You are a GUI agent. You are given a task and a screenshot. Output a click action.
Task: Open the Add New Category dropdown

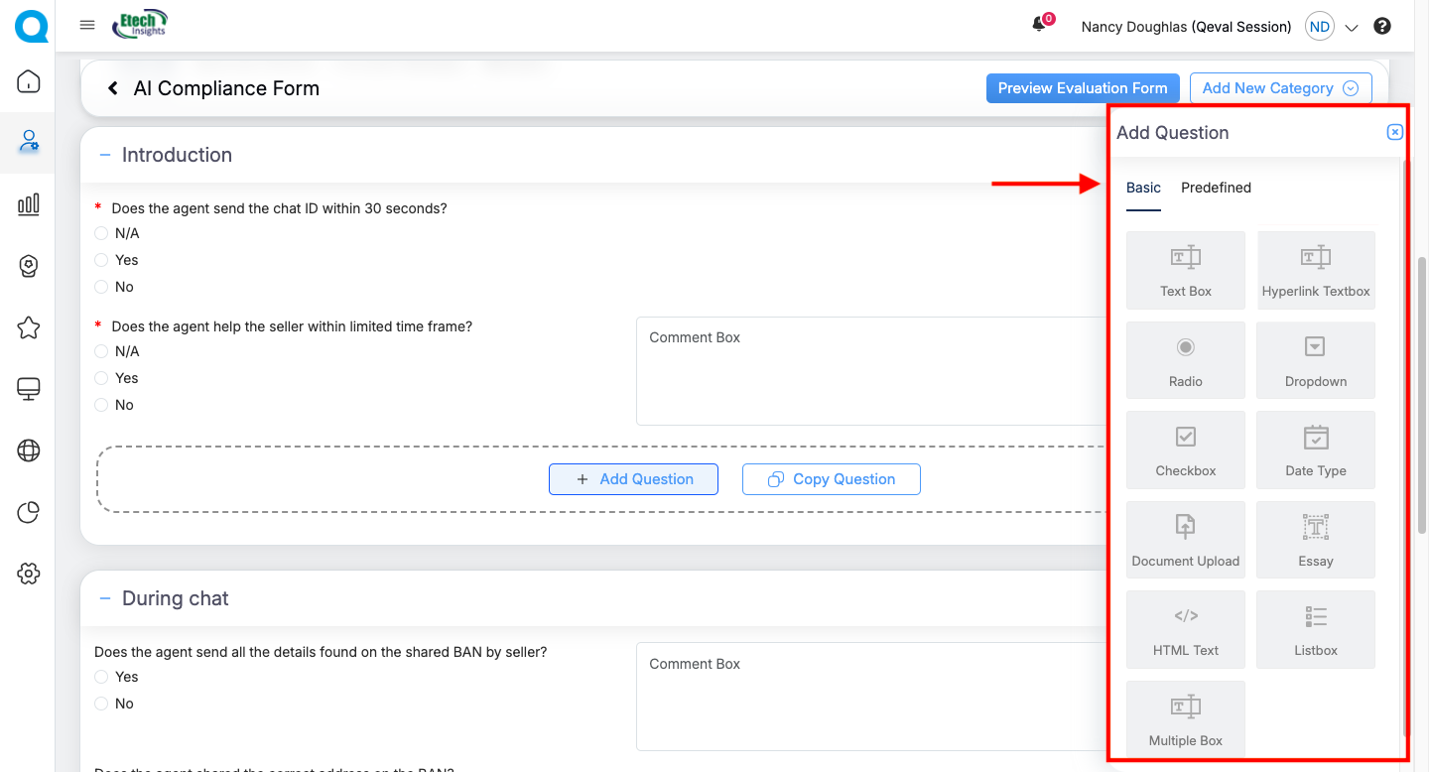pyautogui.click(x=1280, y=88)
